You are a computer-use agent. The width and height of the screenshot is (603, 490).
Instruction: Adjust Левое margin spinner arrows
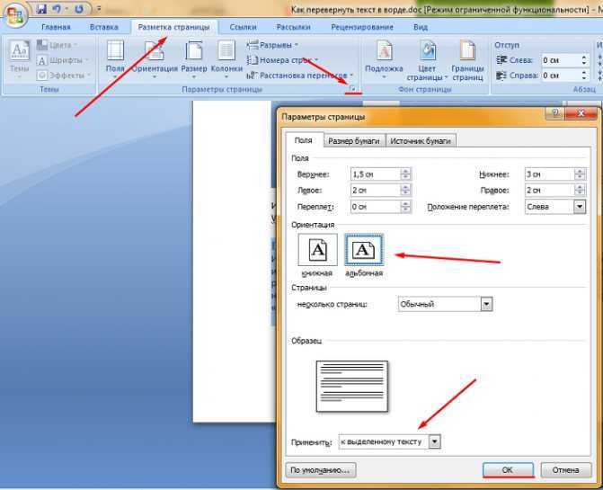pos(405,190)
